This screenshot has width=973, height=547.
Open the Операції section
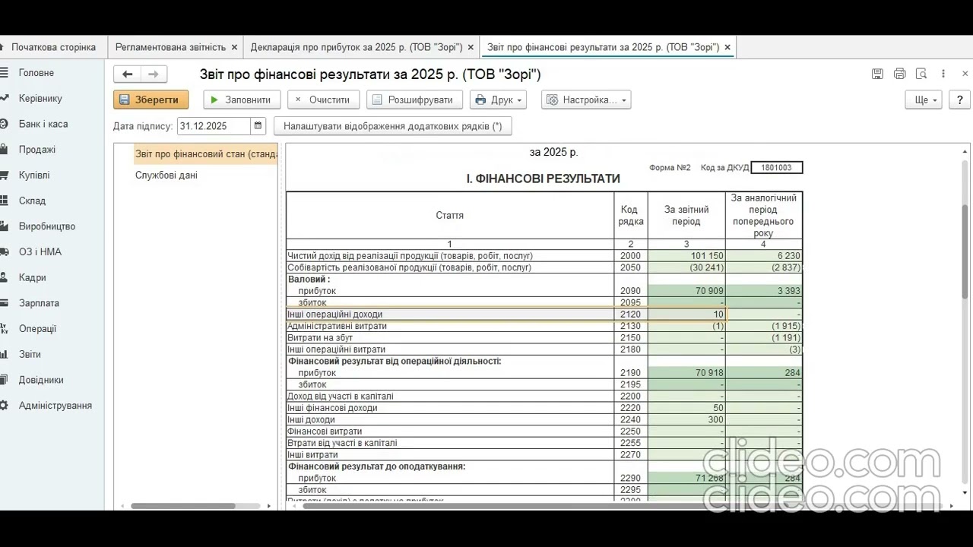(x=38, y=329)
